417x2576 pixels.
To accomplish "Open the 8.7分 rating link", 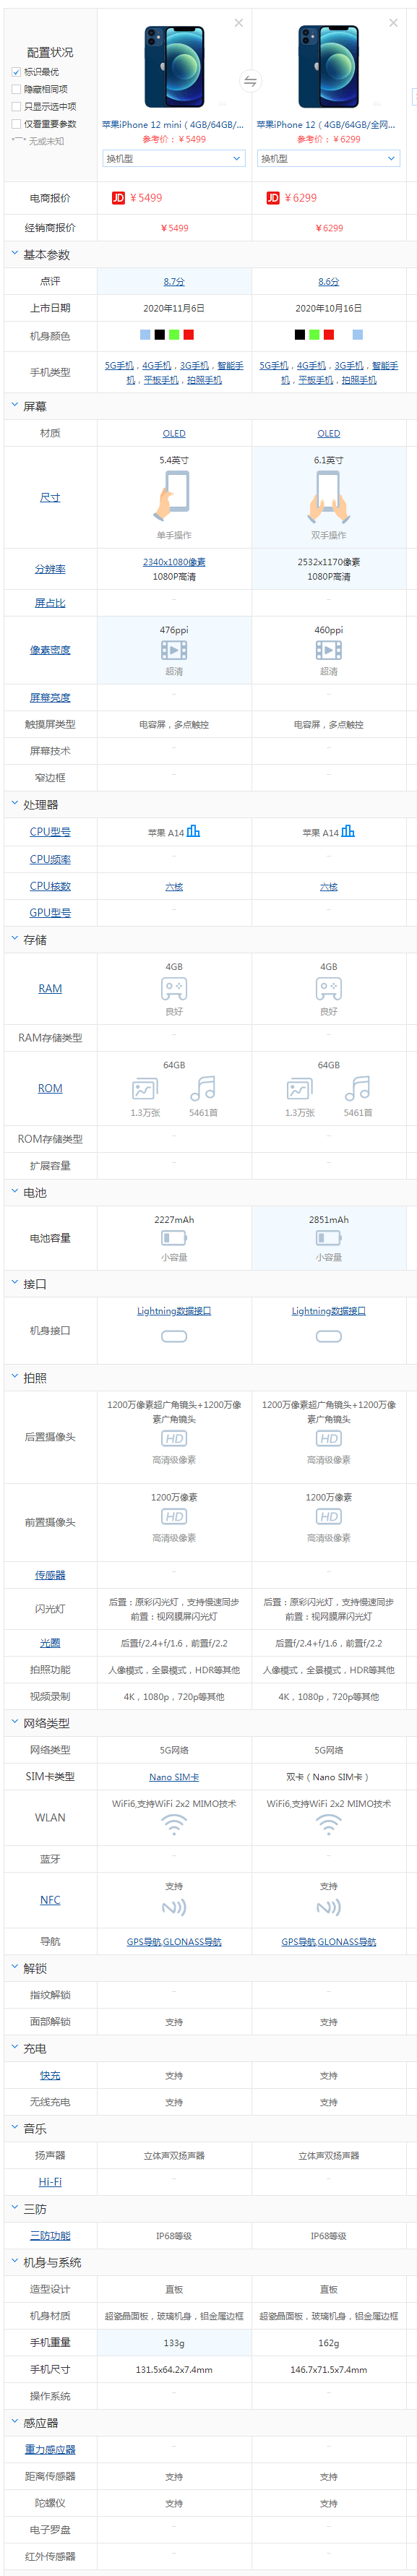I will point(174,282).
